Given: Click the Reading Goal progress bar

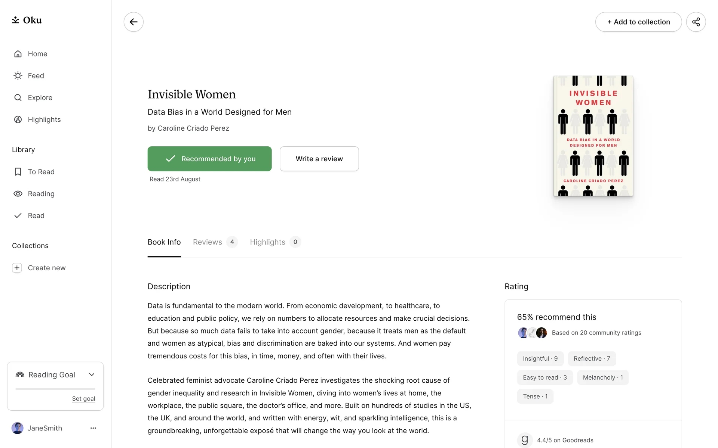Looking at the screenshot, I should click(55, 389).
